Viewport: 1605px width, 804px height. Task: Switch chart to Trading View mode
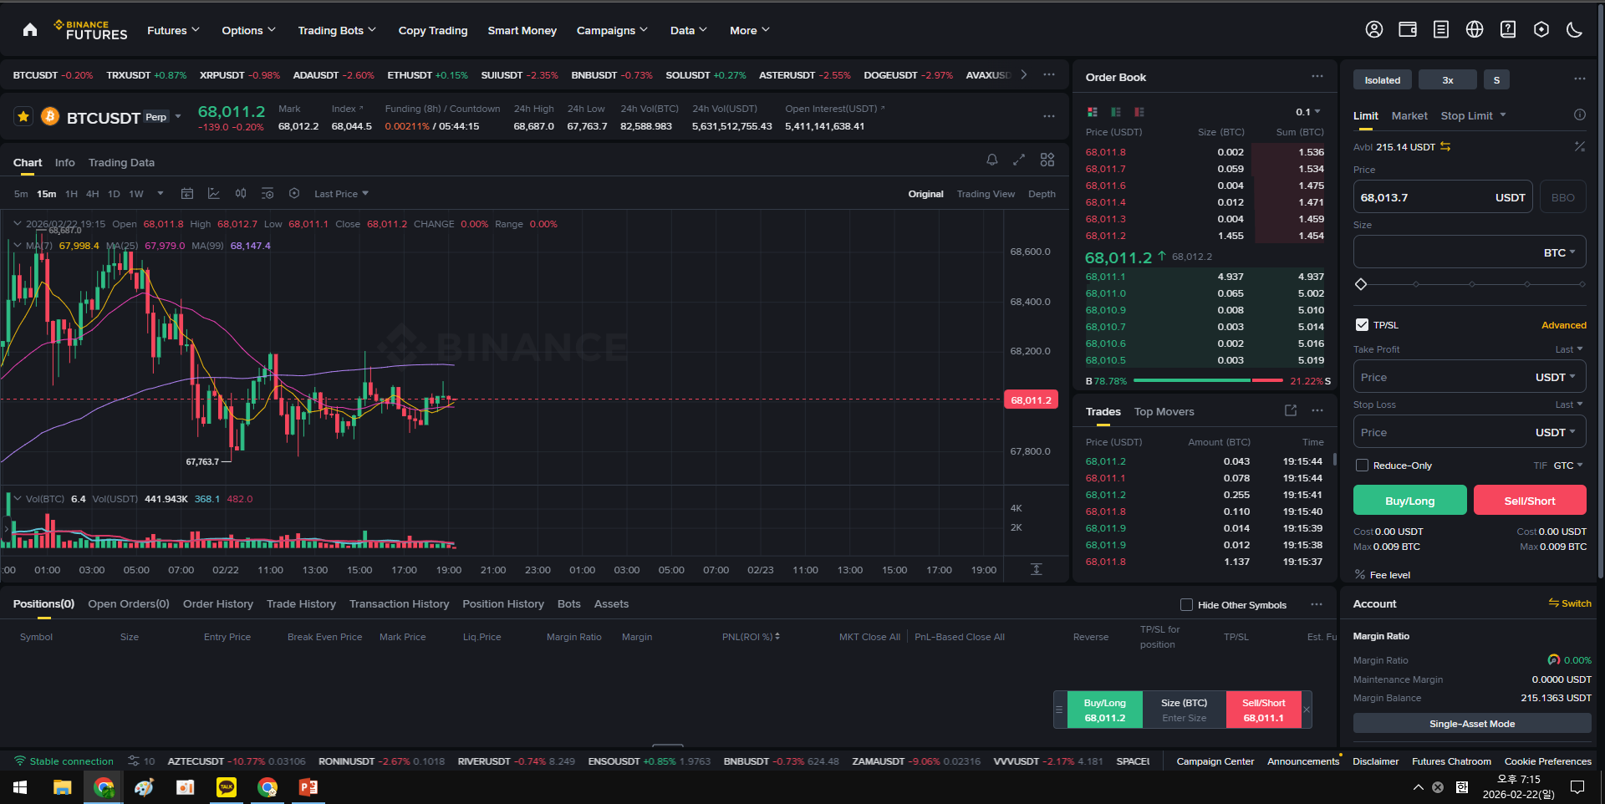click(x=986, y=194)
